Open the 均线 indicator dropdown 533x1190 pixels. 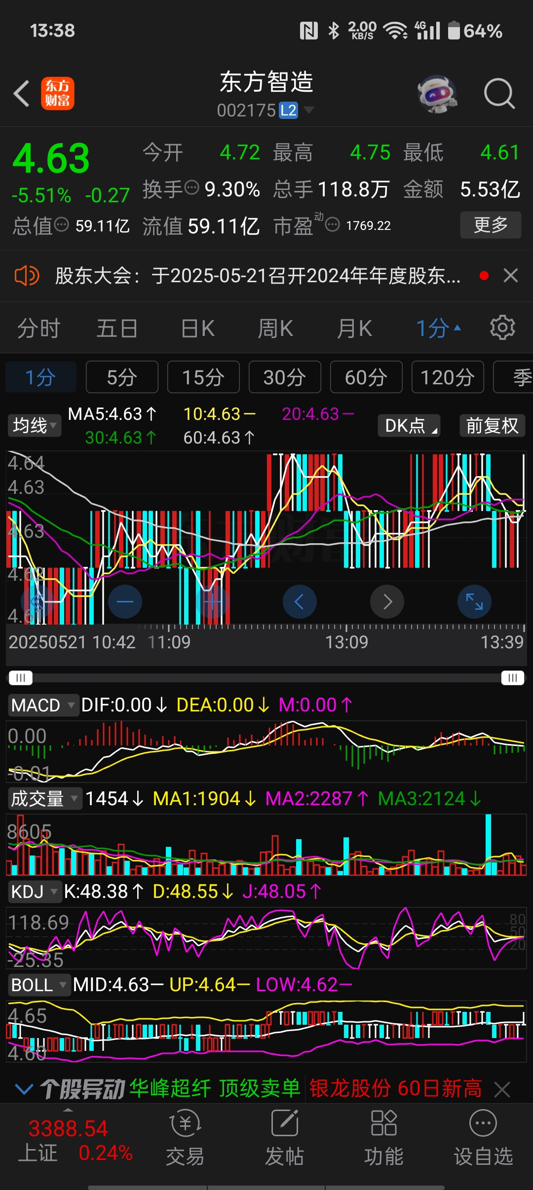point(34,425)
